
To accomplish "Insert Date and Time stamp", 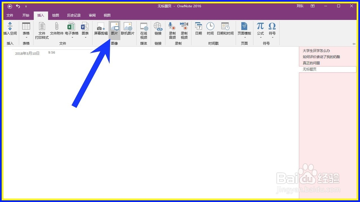I will [x=225, y=26].
